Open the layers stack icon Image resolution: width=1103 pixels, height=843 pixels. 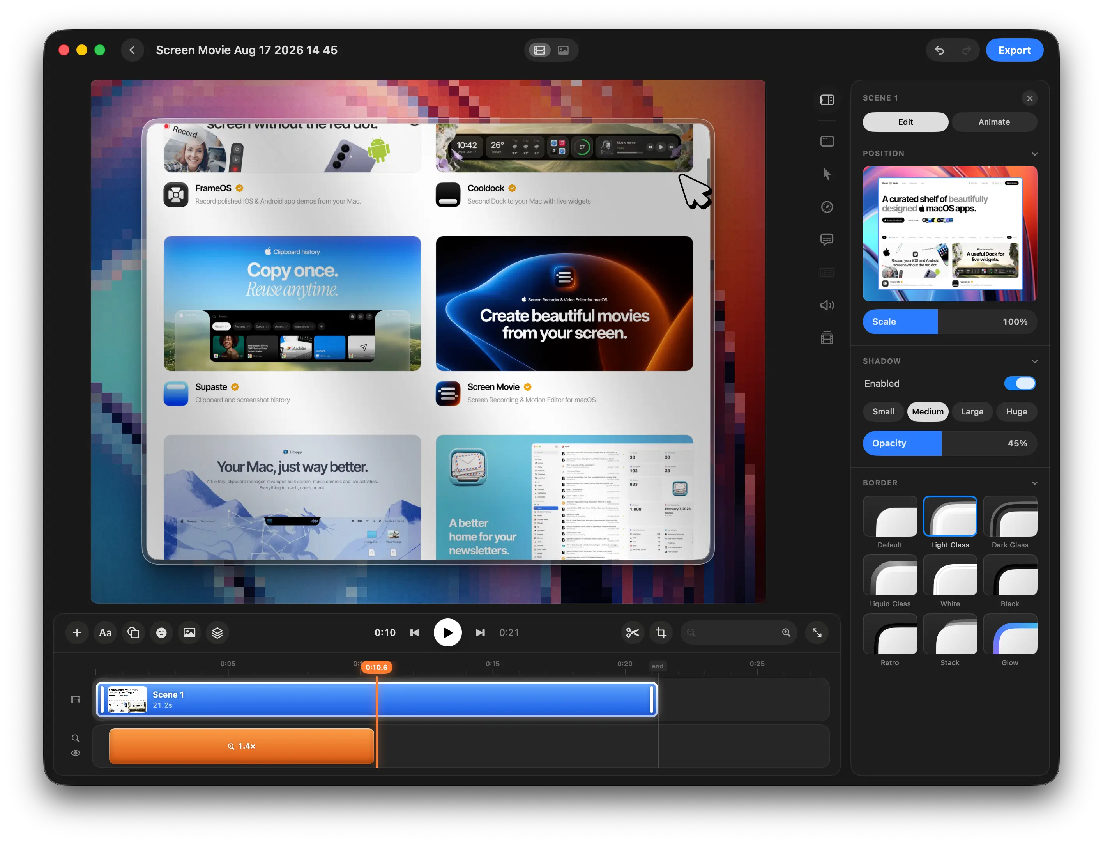[x=217, y=633]
